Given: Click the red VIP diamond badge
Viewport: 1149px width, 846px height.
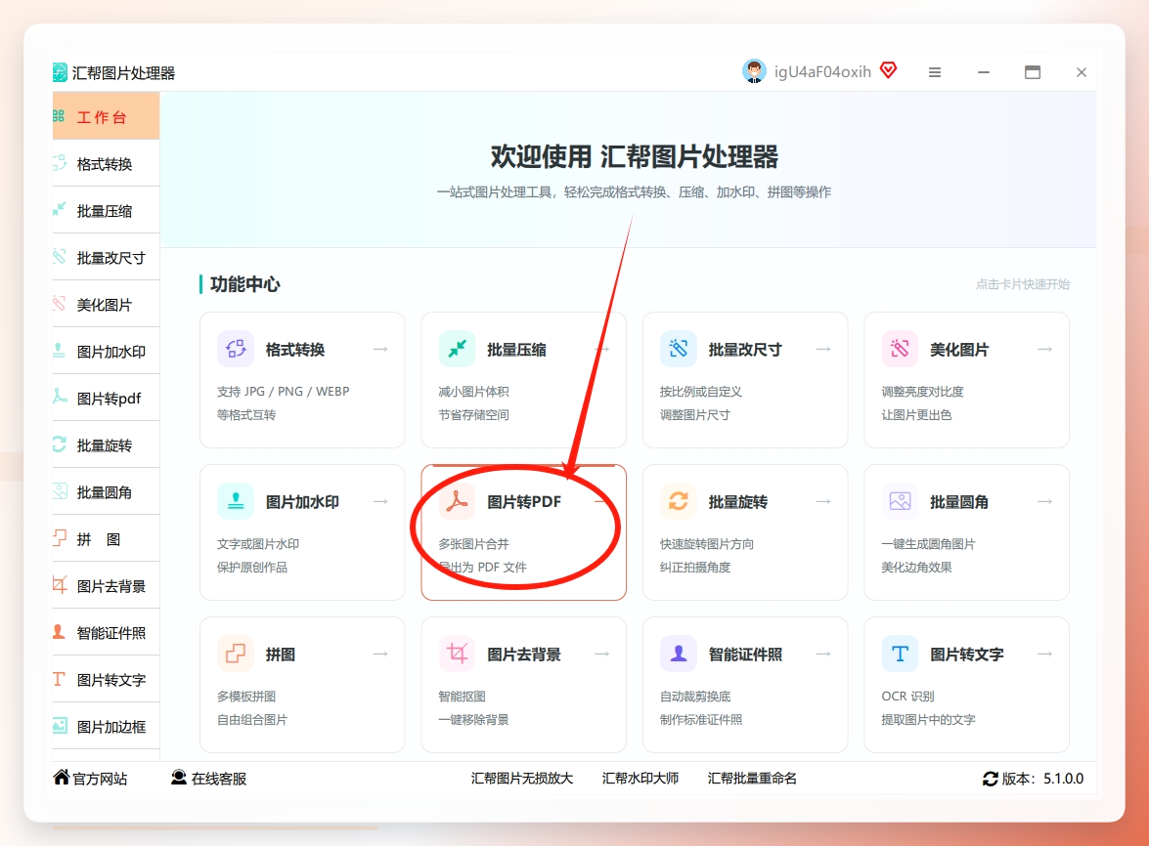Looking at the screenshot, I should (889, 70).
